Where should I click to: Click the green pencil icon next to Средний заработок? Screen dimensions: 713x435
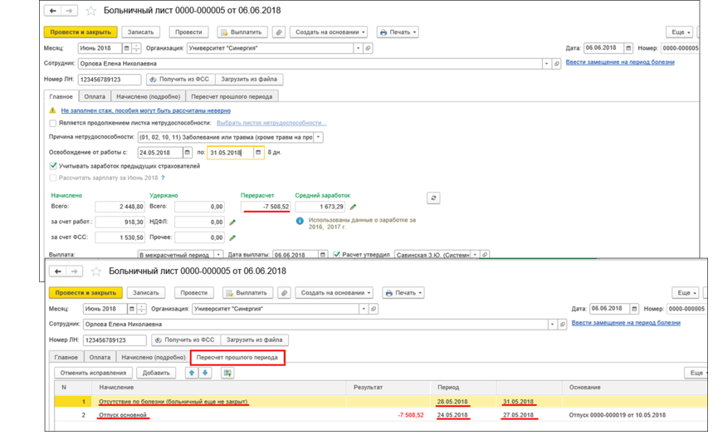pyautogui.click(x=353, y=207)
